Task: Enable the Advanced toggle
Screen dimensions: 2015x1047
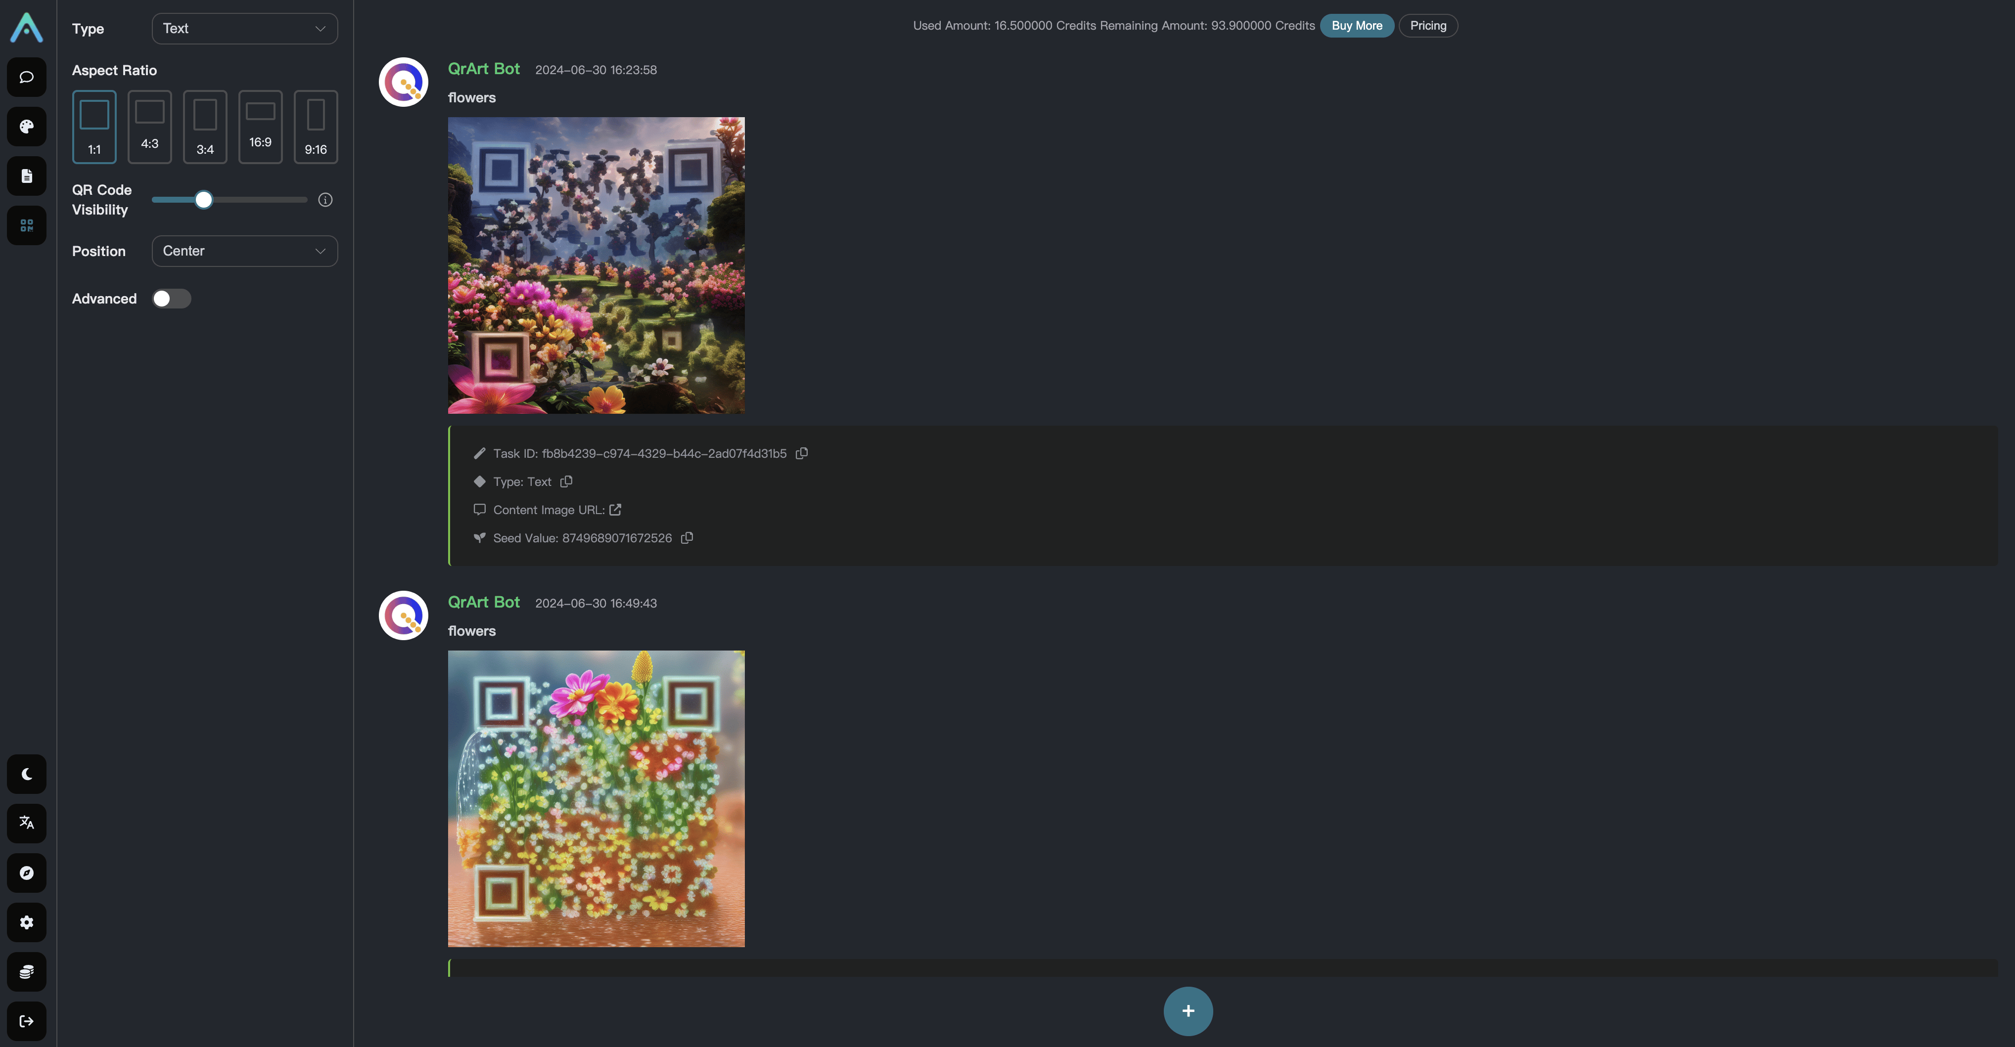Action: coord(171,299)
